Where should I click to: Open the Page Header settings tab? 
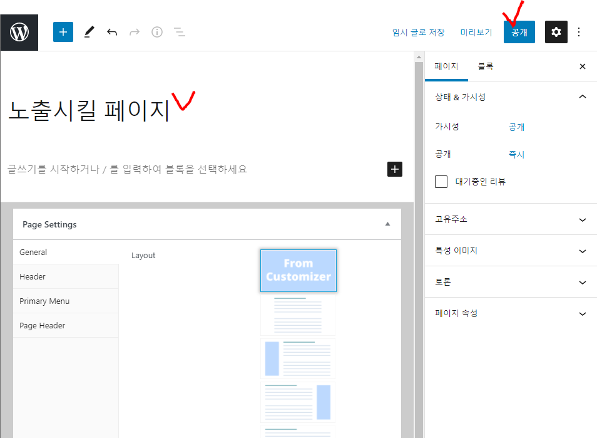tap(66, 325)
